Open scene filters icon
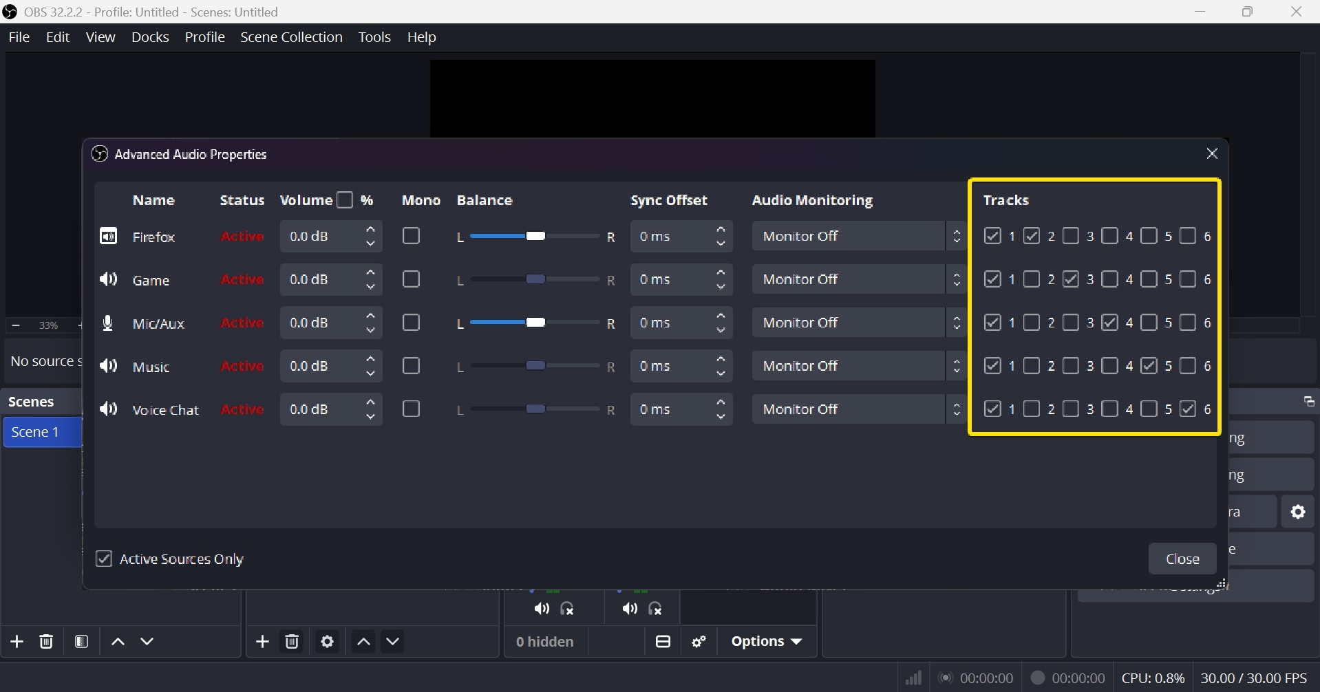1320x692 pixels. [x=82, y=642]
